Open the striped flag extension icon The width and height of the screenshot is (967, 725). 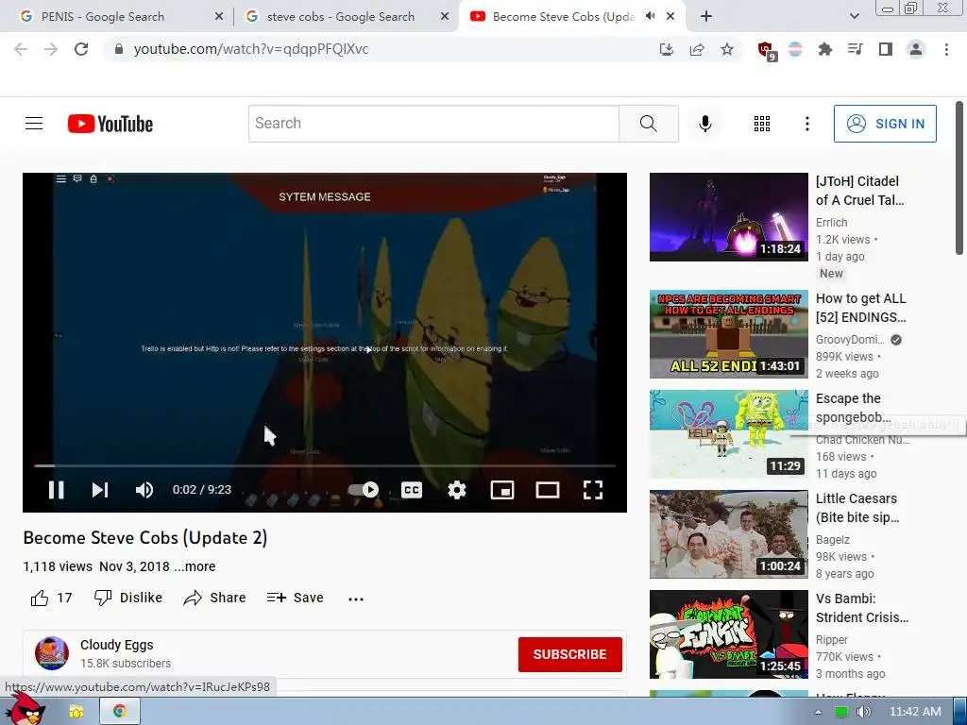coord(795,49)
